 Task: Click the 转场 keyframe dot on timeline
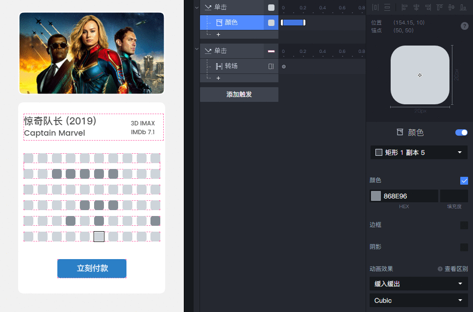(284, 67)
